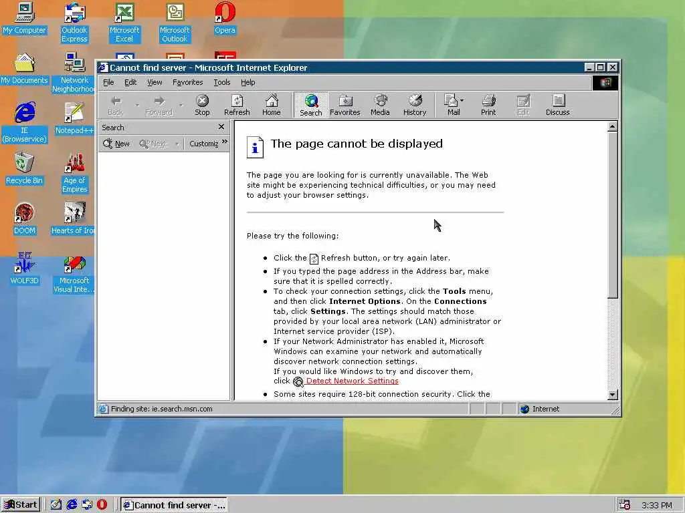Select the Outlook Express desktop icon

(74, 23)
